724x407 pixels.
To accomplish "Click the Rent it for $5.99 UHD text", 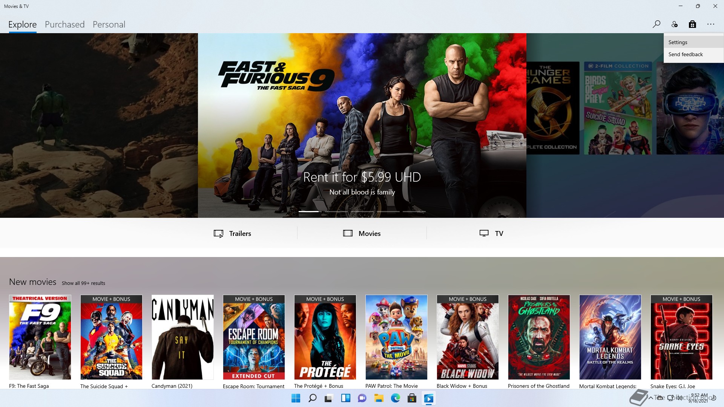I will [x=362, y=177].
